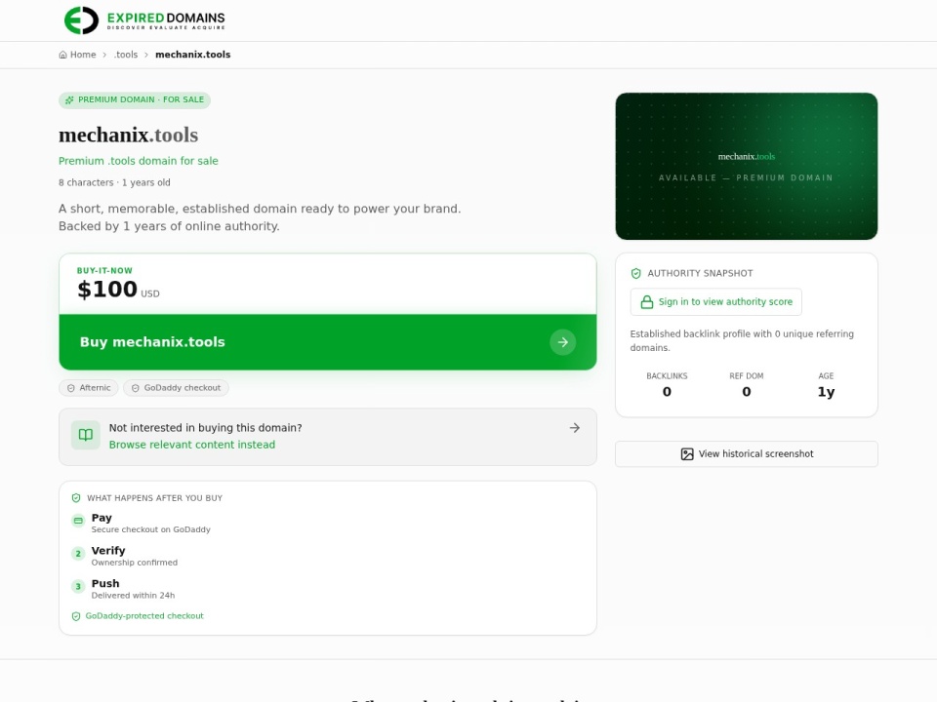
Task: Click the open book icon
Action: pyautogui.click(x=86, y=435)
